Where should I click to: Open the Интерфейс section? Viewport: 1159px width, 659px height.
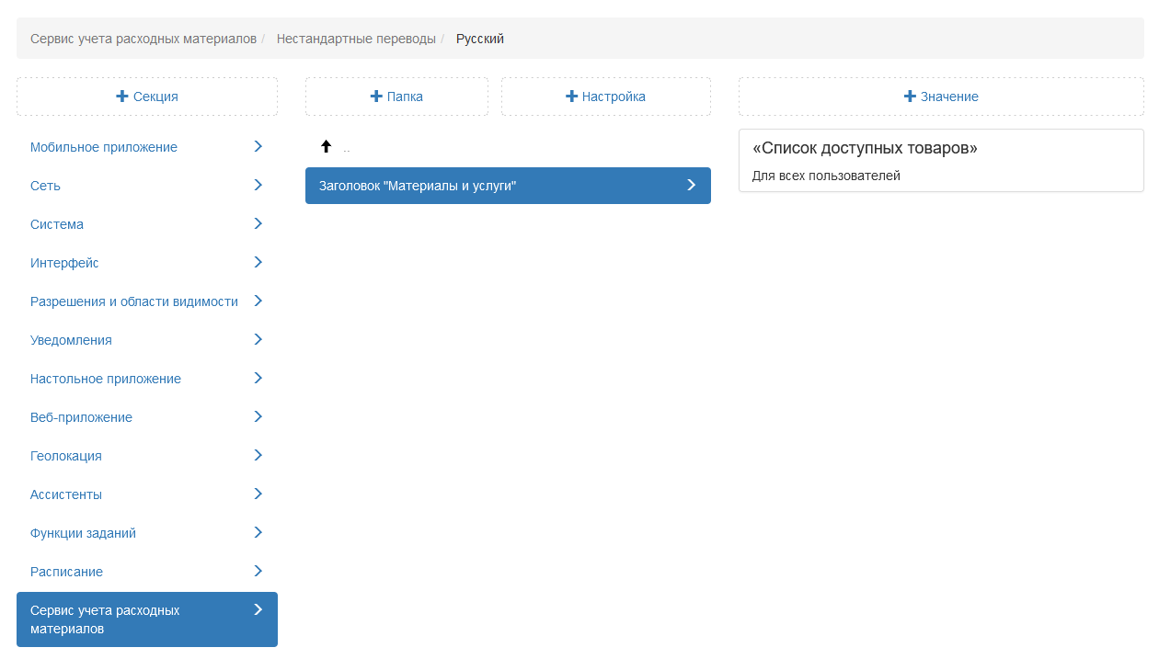[x=64, y=263]
